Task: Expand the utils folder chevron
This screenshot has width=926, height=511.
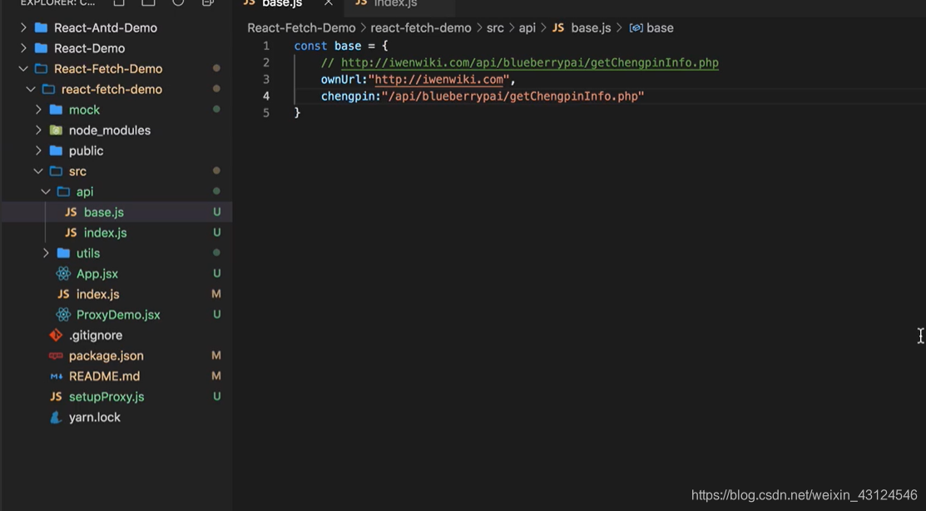Action: [46, 253]
